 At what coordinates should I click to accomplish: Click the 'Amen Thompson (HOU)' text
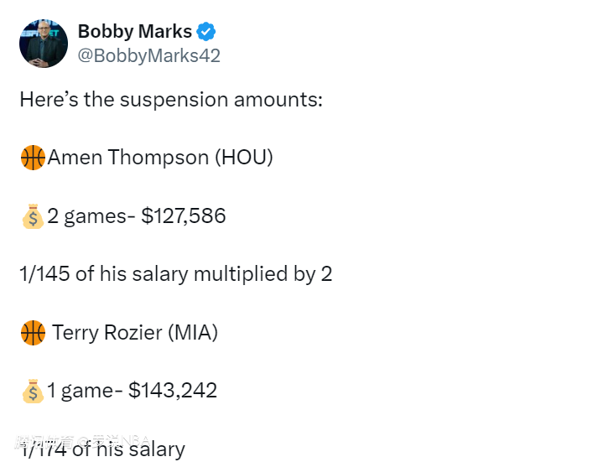pyautogui.click(x=160, y=158)
